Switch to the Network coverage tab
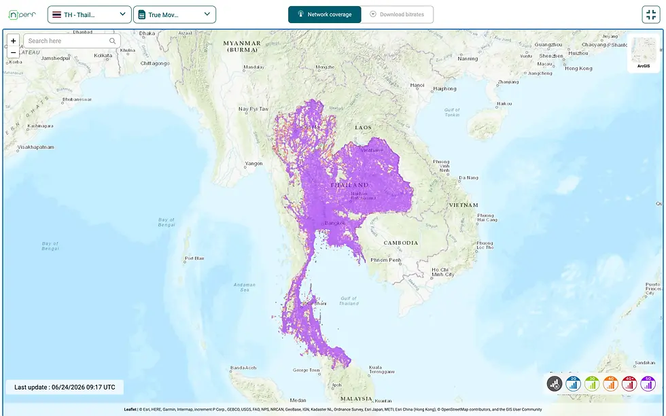The height and width of the screenshot is (416, 666). pyautogui.click(x=325, y=14)
